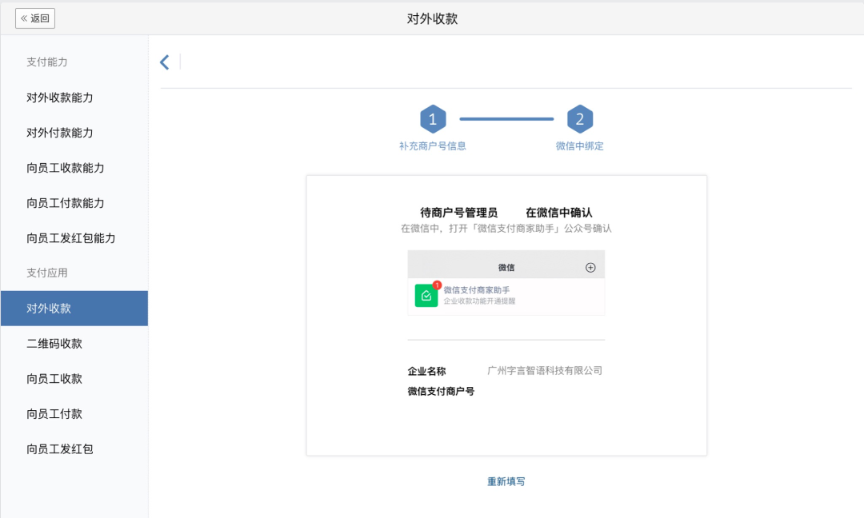Click step 2 hexagon icon
Image resolution: width=864 pixels, height=518 pixels.
tap(580, 120)
